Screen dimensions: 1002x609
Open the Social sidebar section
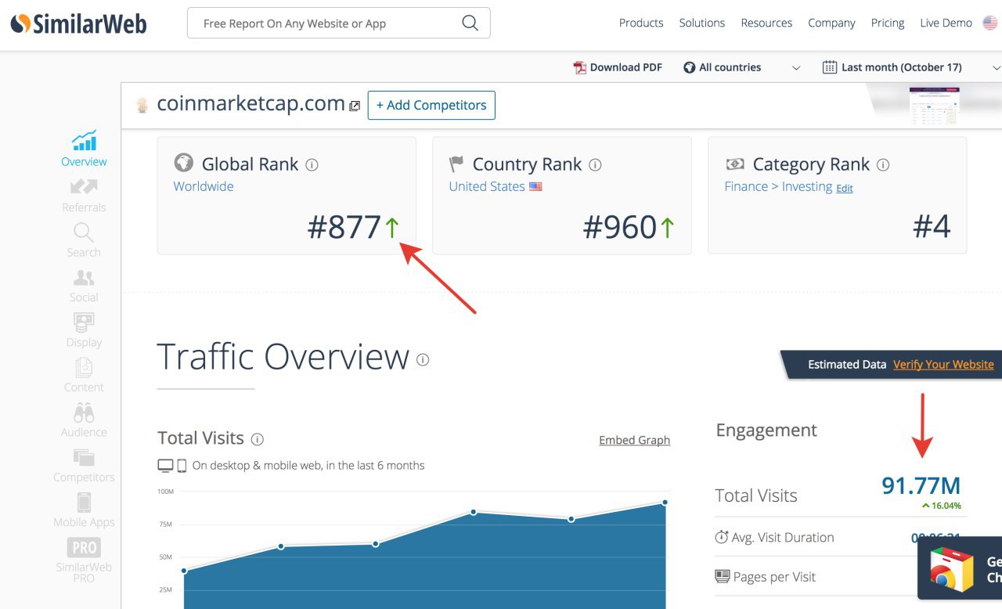click(x=84, y=286)
